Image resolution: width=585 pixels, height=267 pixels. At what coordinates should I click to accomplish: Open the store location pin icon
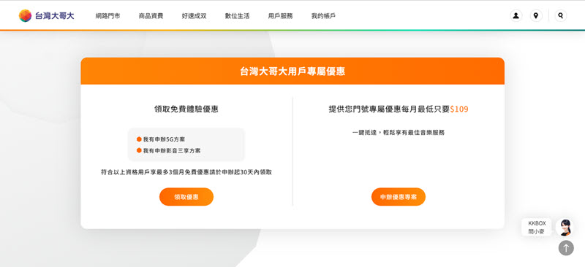pos(536,15)
